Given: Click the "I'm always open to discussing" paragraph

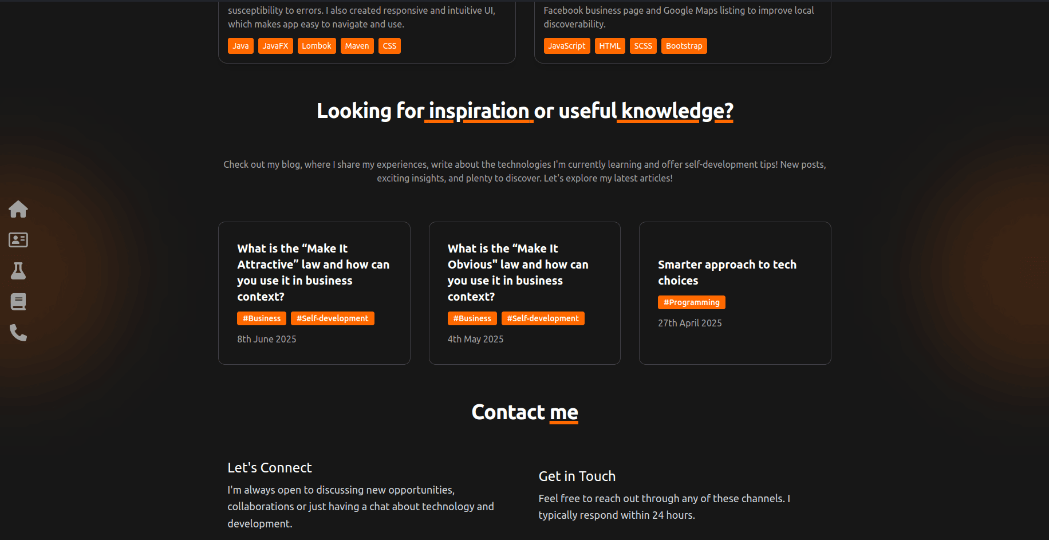Looking at the screenshot, I should click(x=361, y=507).
